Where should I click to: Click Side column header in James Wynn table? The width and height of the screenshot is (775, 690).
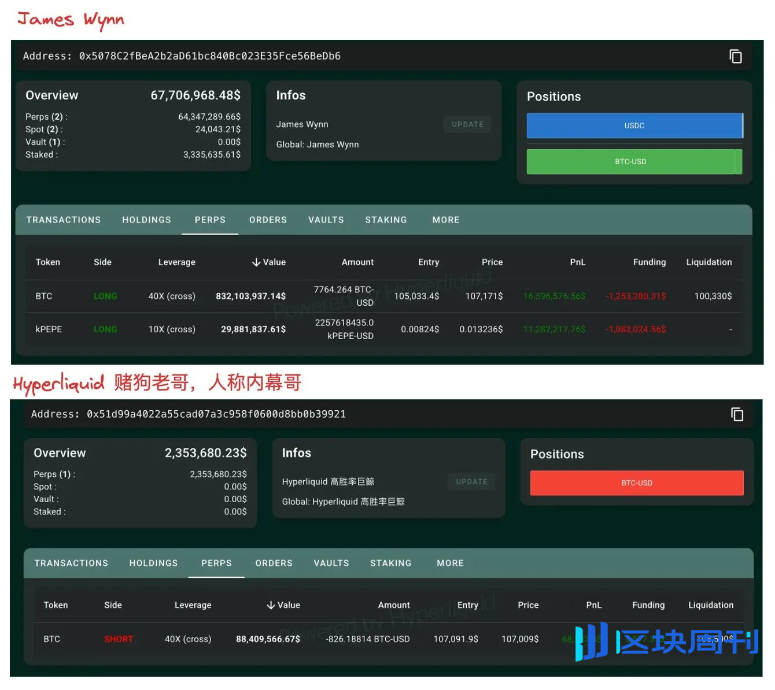click(x=102, y=262)
